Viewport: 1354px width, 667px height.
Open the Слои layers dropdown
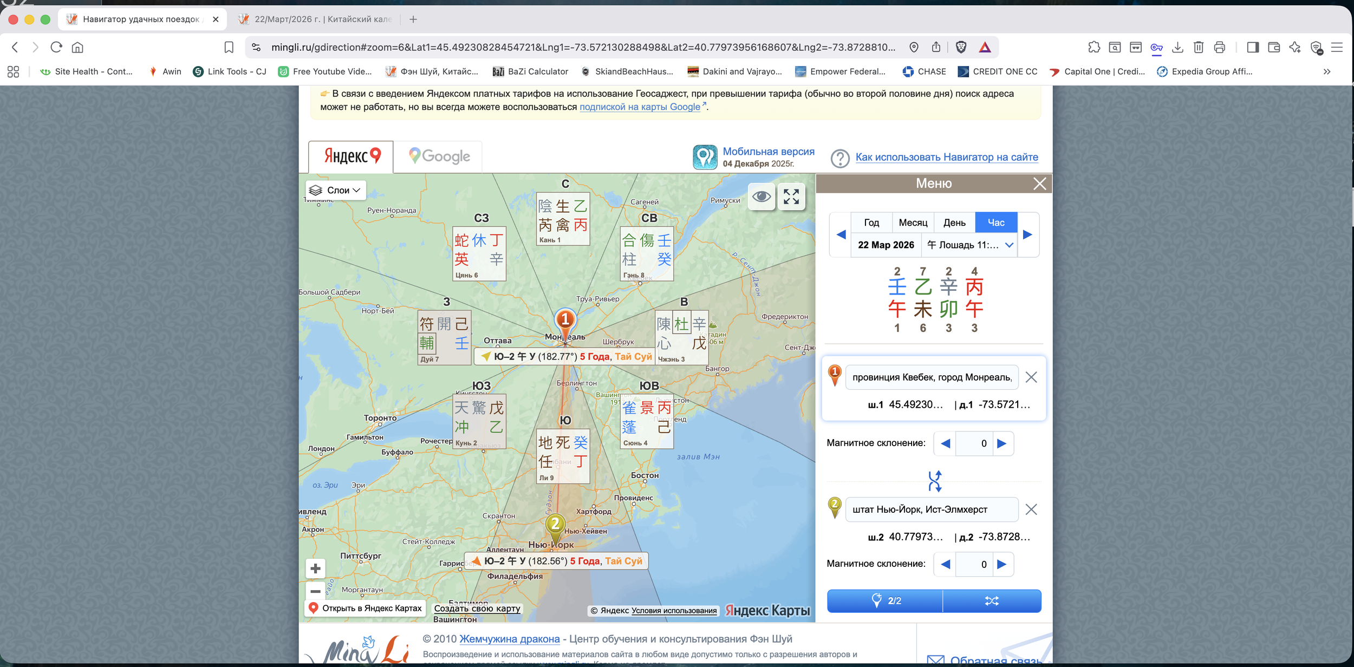click(x=335, y=191)
